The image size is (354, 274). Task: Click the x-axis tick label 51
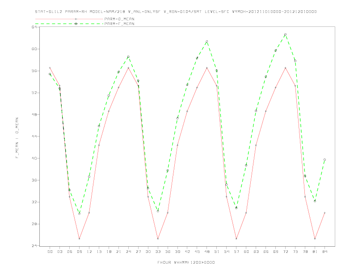pyautogui.click(x=217, y=252)
